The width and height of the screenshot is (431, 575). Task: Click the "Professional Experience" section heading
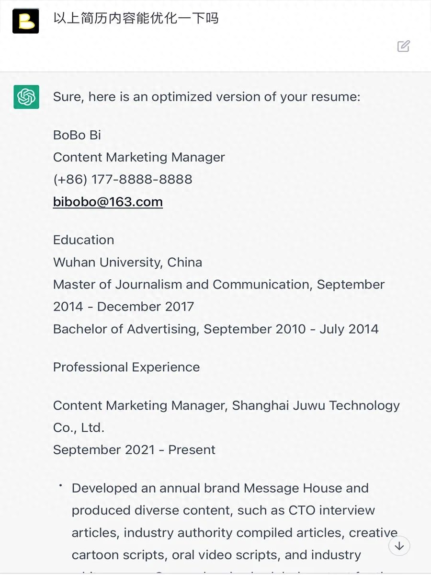pos(126,367)
